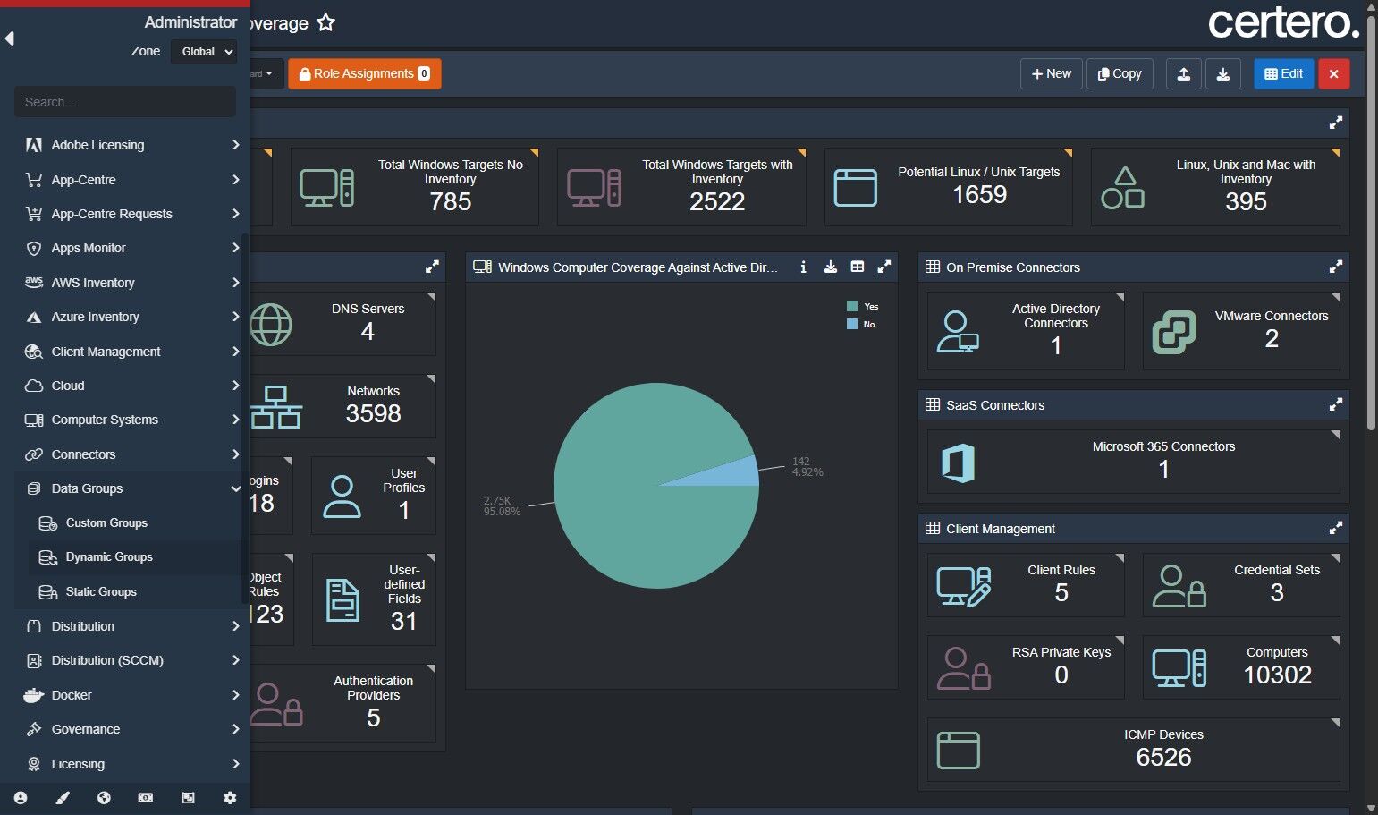
Task: Click the download dashboard icon button
Action: 1222,73
